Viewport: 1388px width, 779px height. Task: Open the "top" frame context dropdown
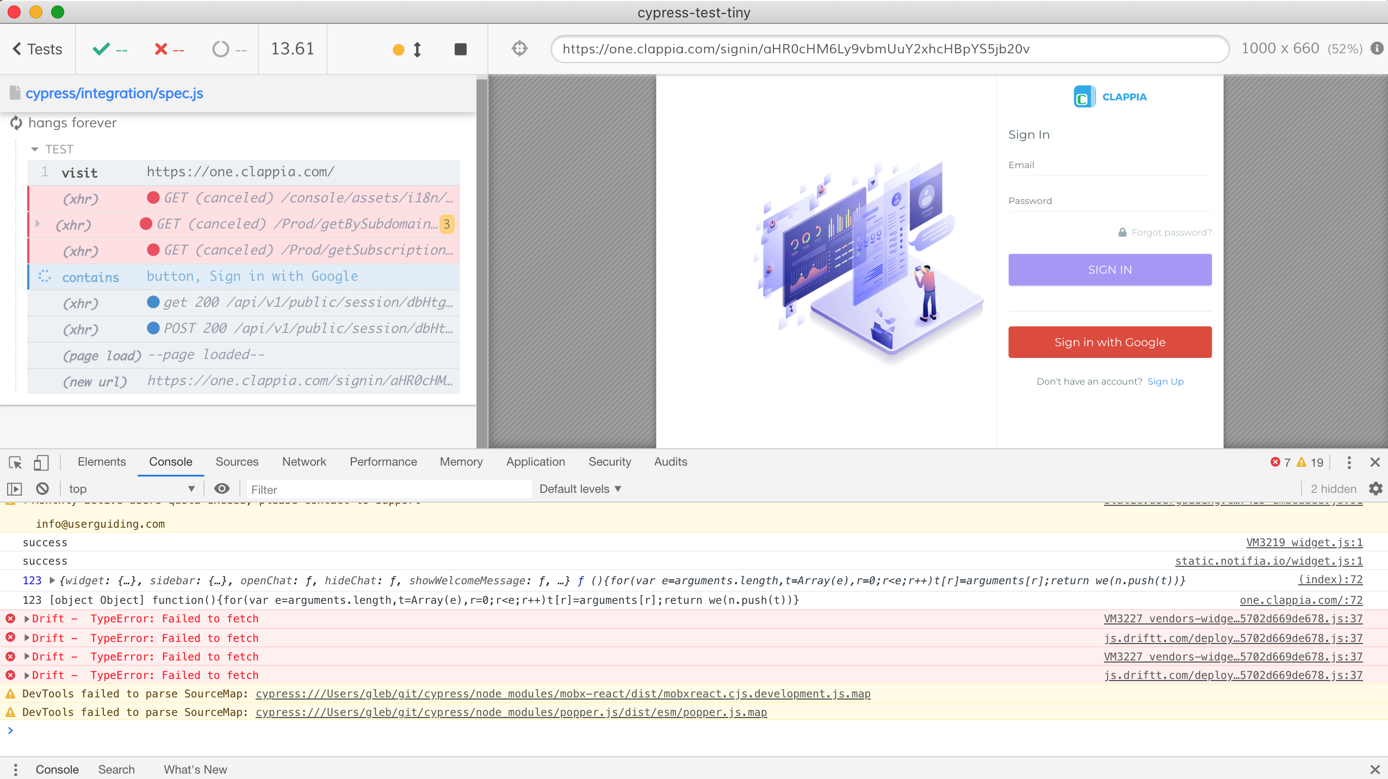(x=131, y=489)
